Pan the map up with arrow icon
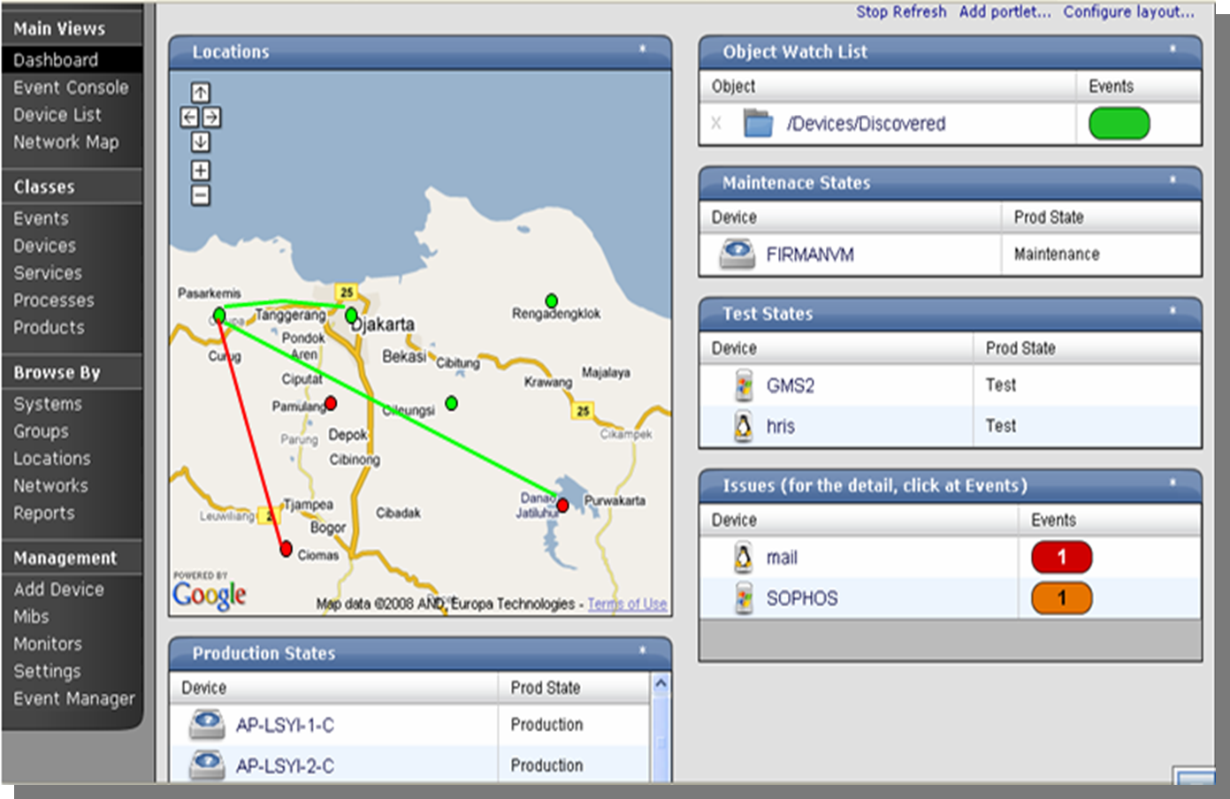The image size is (1230, 799). [201, 92]
